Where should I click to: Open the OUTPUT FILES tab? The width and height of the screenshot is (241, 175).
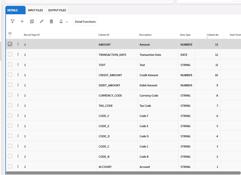(x=57, y=10)
